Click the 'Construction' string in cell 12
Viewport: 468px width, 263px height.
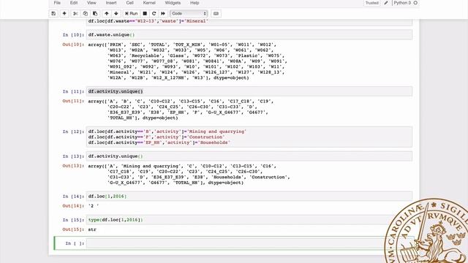point(206,137)
